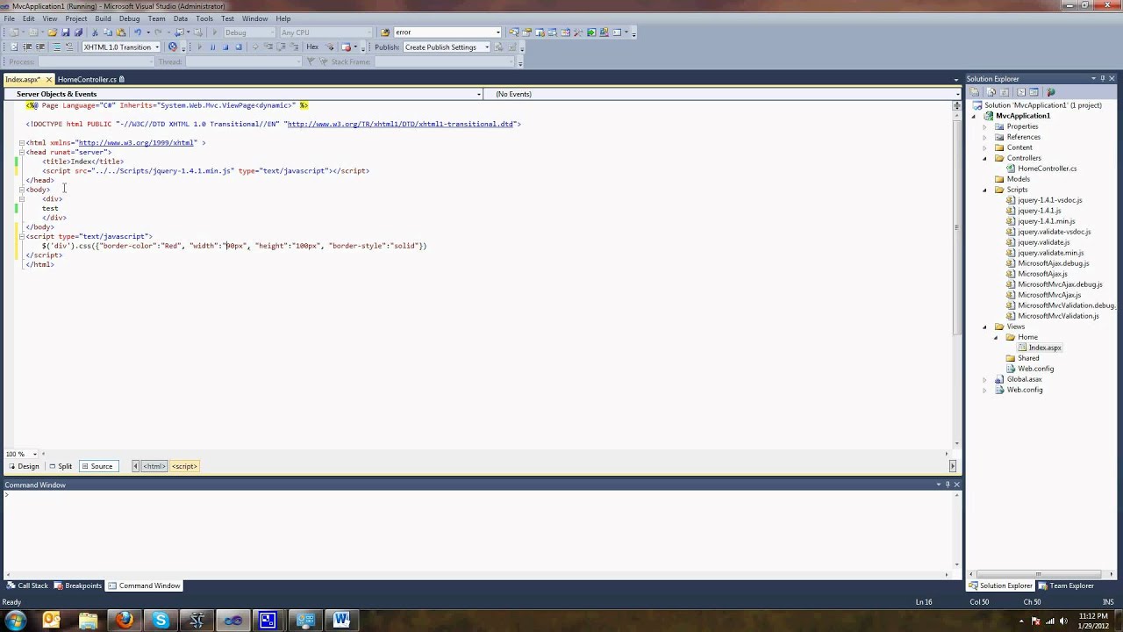Collapse the head element outline in the editor
Image resolution: width=1123 pixels, height=632 pixels.
point(21,152)
